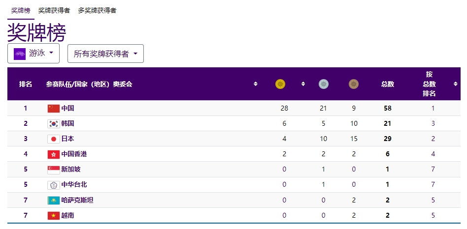Click the South Korea flag icon
The width and height of the screenshot is (467, 229).
[x=53, y=123]
